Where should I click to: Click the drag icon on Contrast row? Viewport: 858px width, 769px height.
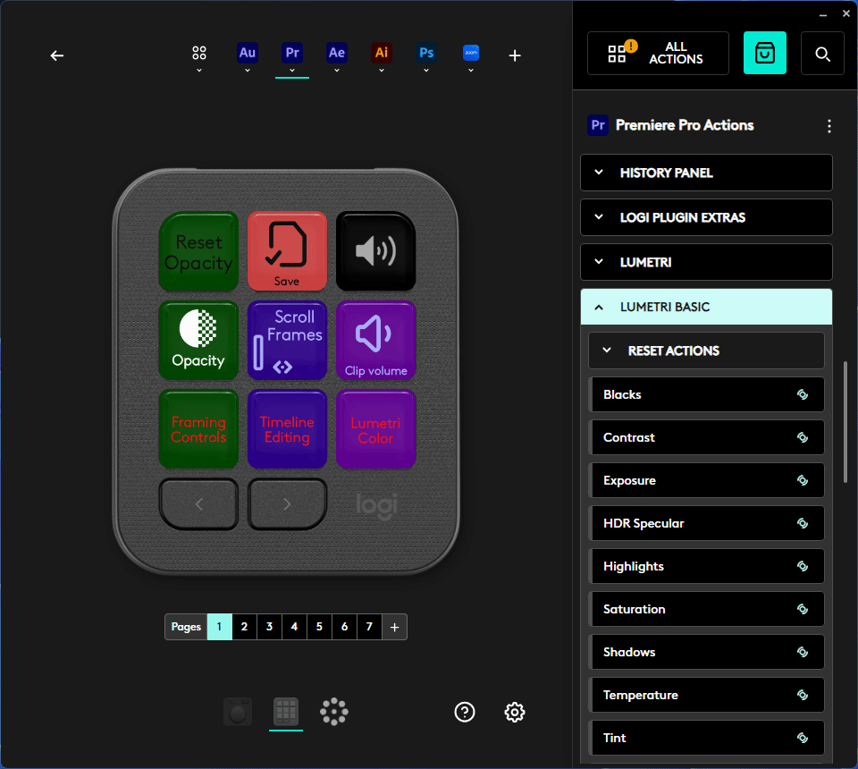point(803,437)
